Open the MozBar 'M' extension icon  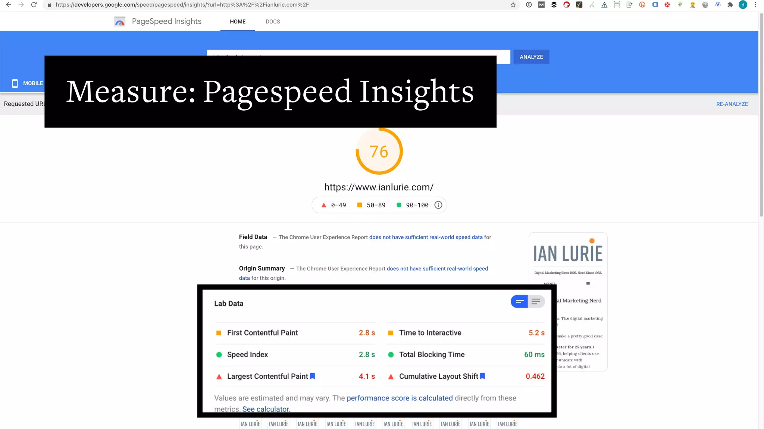coord(541,5)
